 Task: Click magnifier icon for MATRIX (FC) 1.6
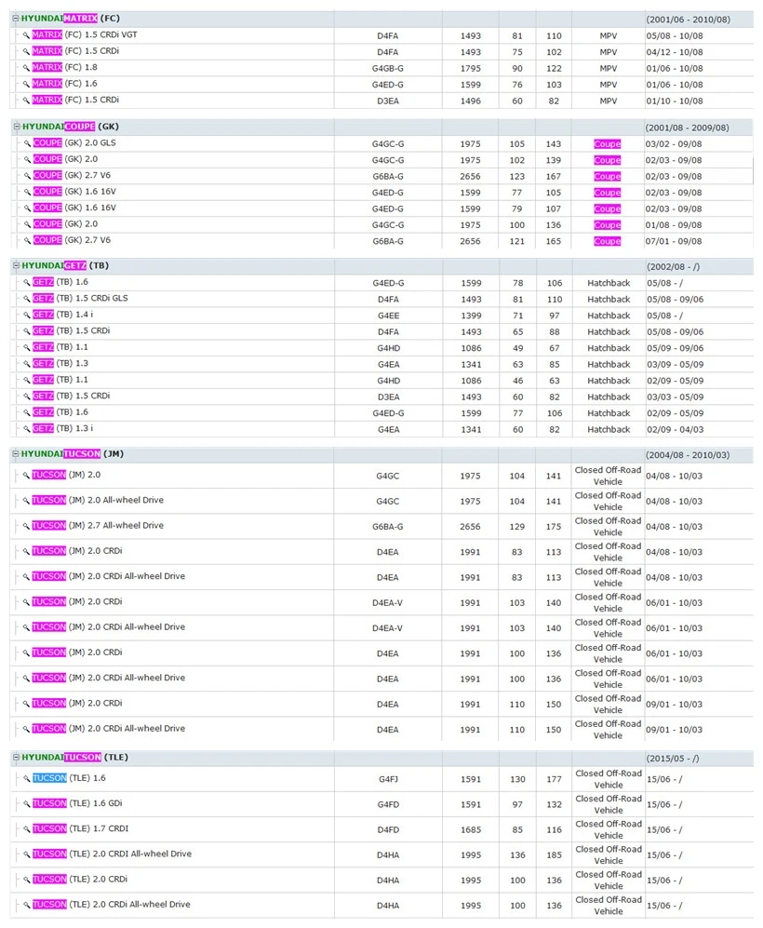tap(26, 84)
